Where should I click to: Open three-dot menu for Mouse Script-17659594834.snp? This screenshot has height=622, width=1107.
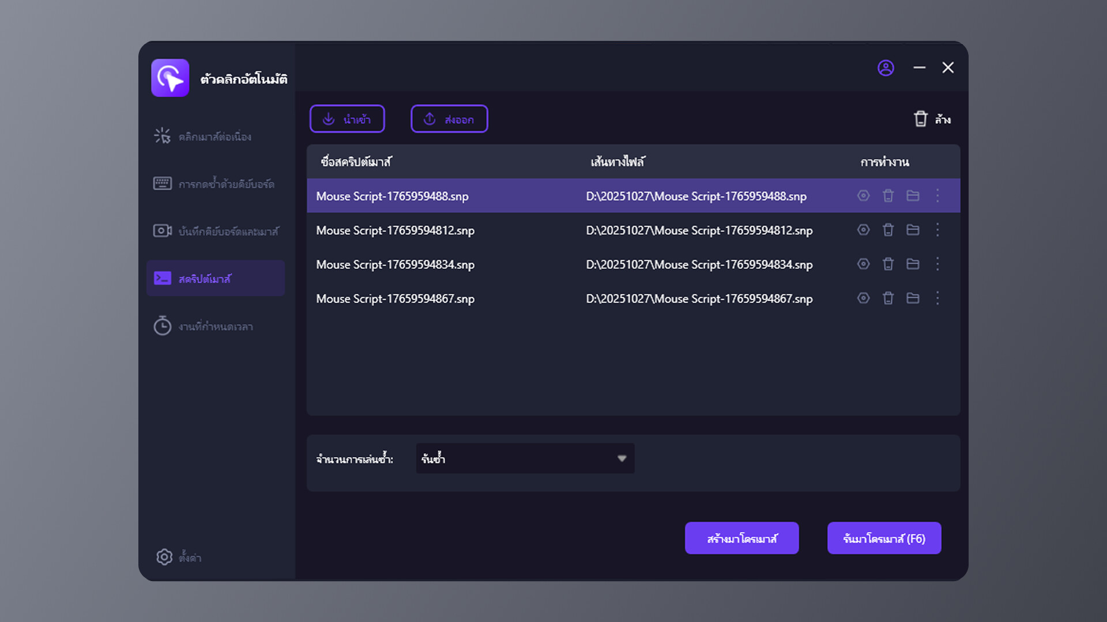click(x=937, y=264)
